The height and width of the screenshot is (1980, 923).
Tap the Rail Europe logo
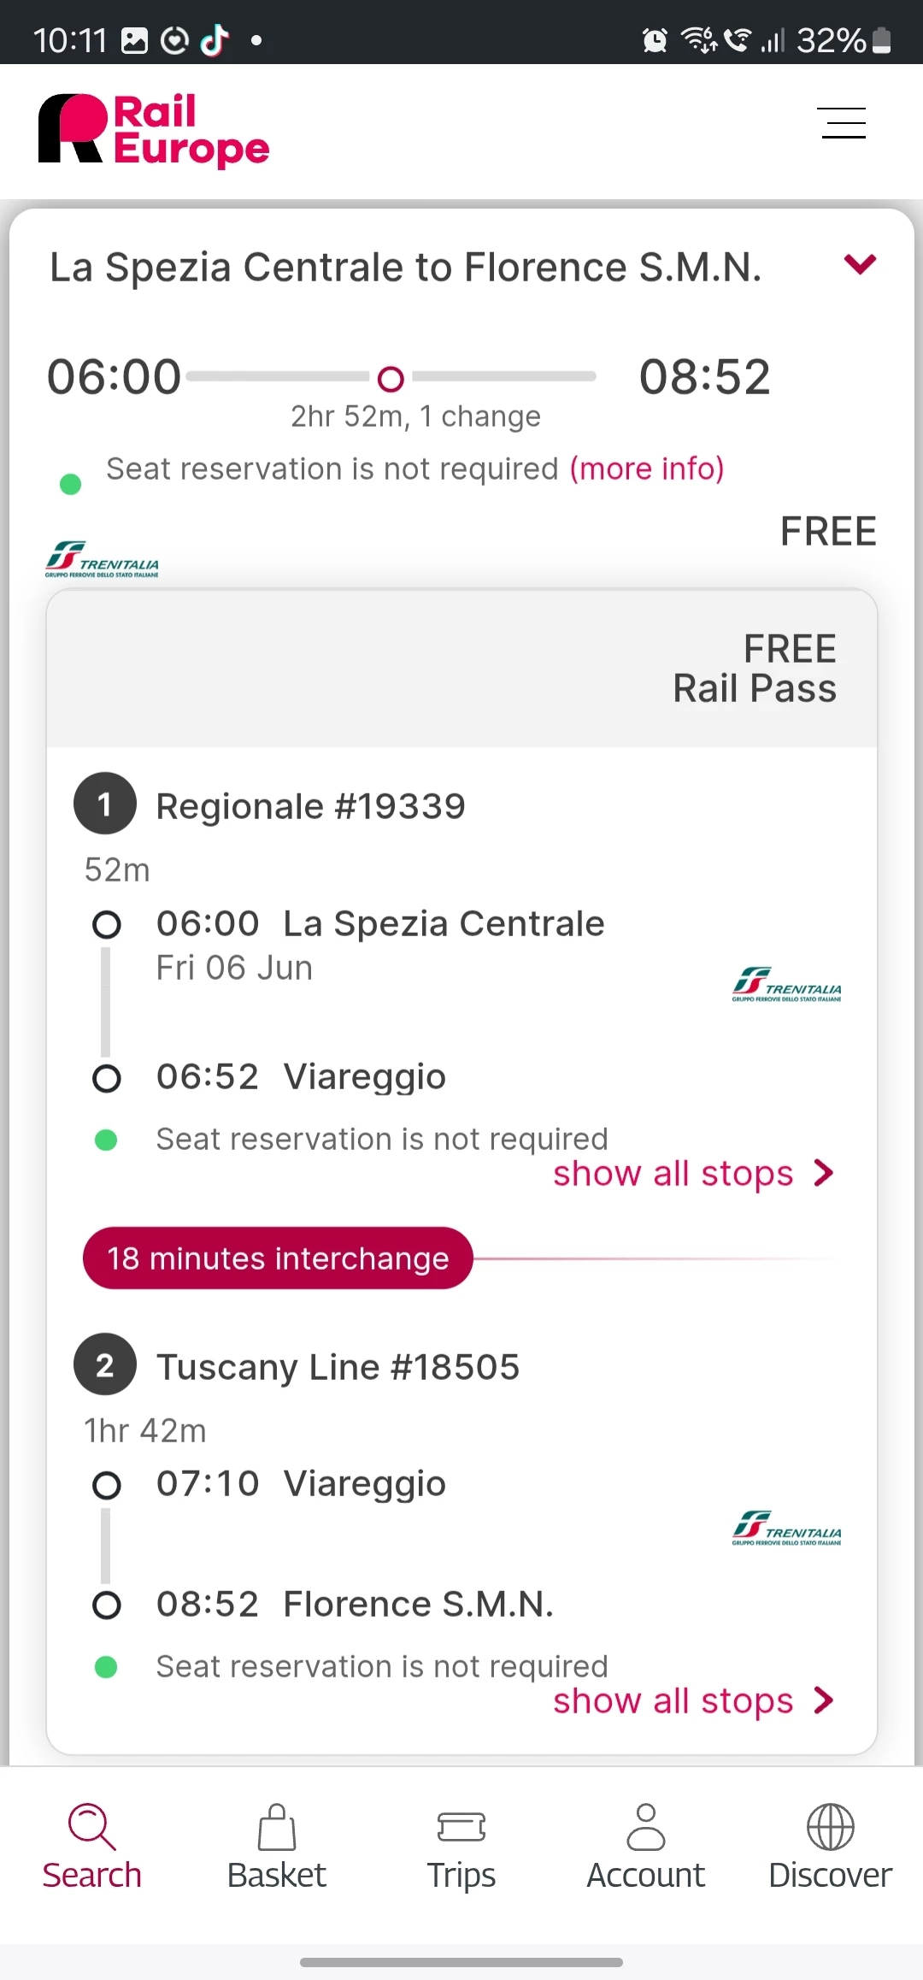[x=154, y=130]
